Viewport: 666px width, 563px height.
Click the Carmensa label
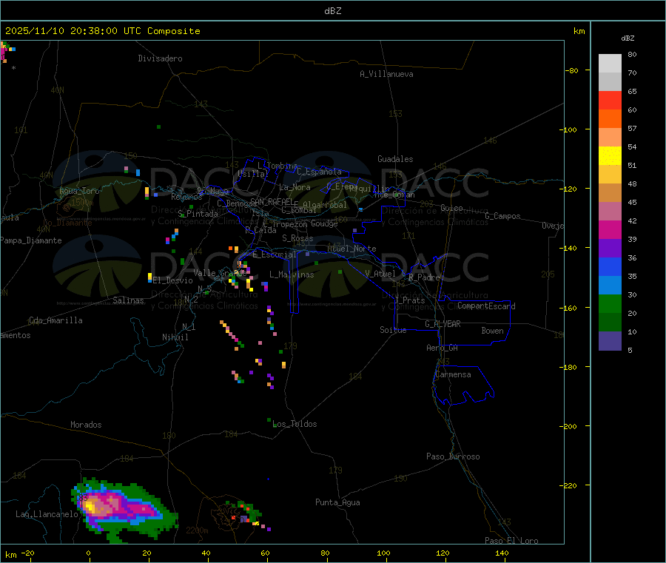point(453,374)
